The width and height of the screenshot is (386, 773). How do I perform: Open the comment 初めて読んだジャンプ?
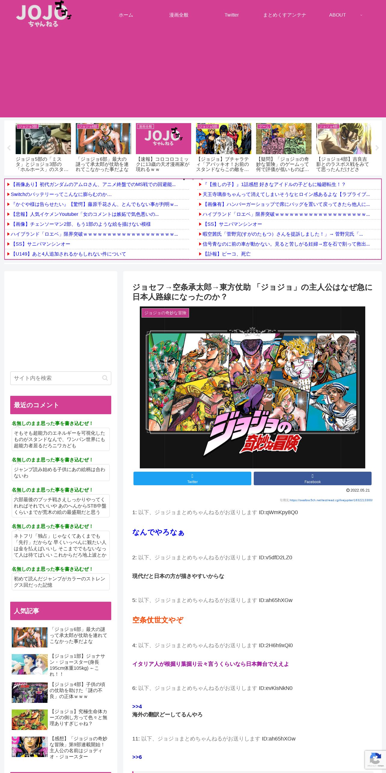61,582
